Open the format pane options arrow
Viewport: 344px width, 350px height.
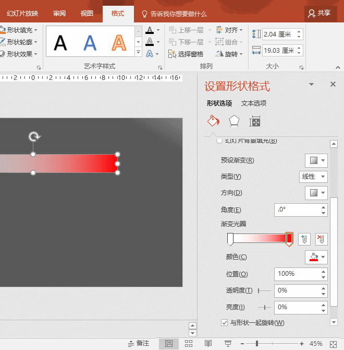pyautogui.click(x=311, y=85)
